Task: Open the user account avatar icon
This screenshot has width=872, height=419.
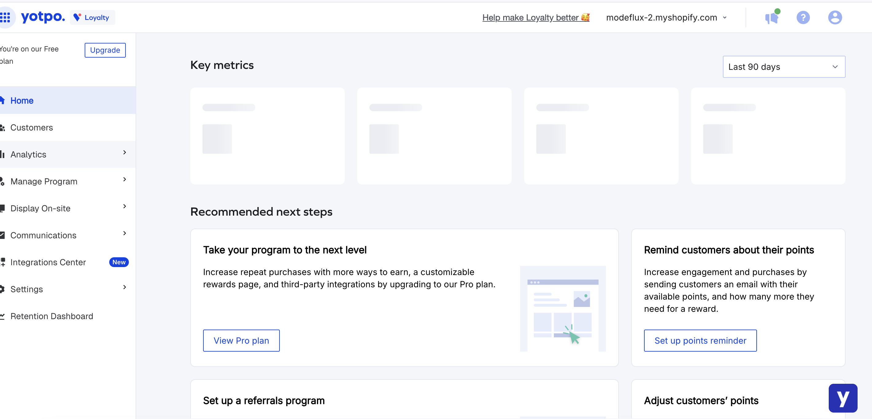Action: tap(835, 17)
